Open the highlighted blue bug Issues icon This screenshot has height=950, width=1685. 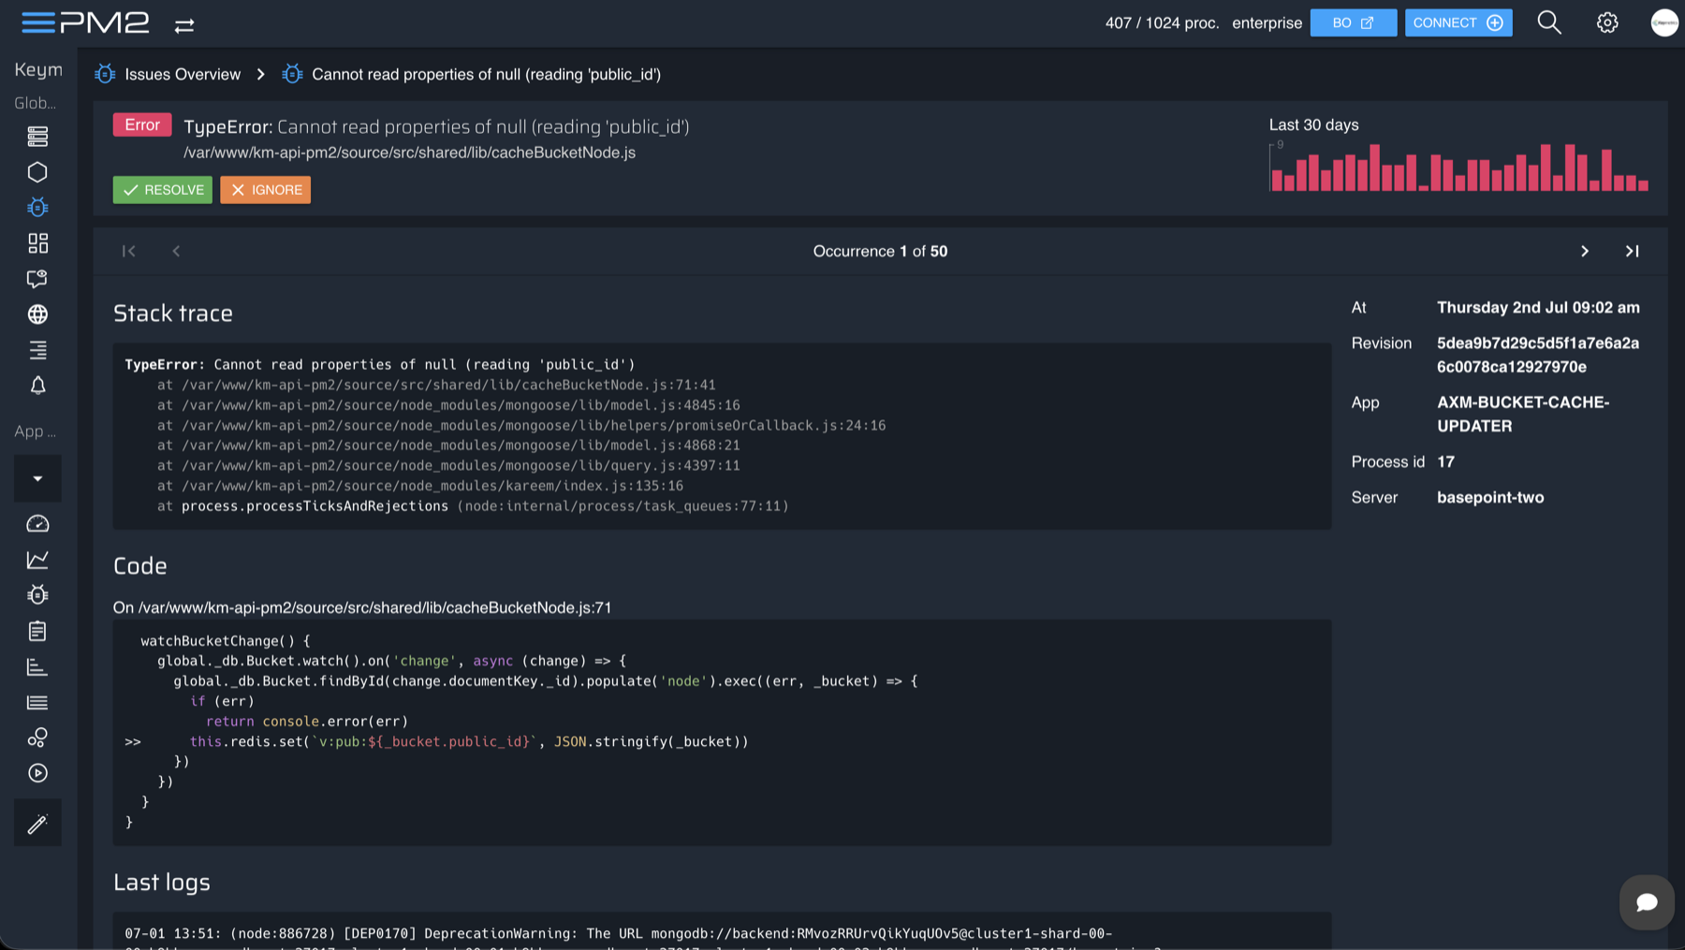[x=37, y=207]
